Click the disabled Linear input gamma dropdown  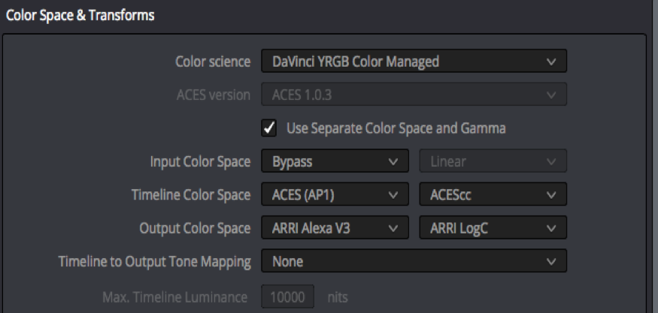tap(493, 161)
